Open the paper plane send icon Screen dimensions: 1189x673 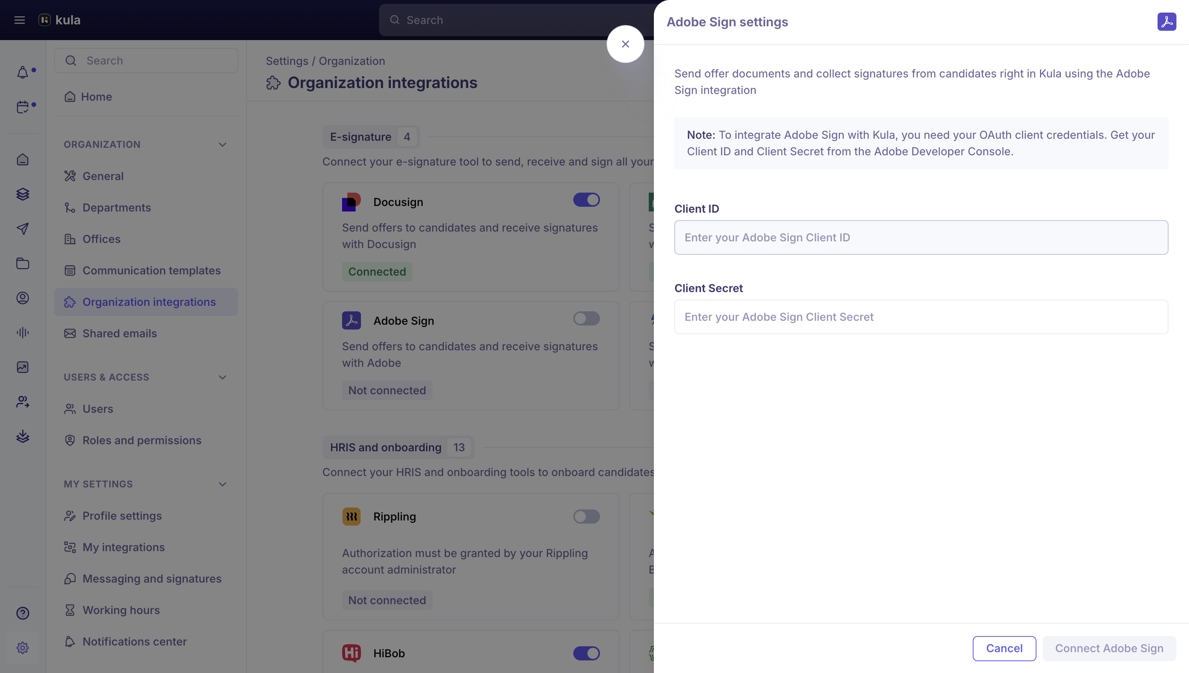(x=23, y=229)
